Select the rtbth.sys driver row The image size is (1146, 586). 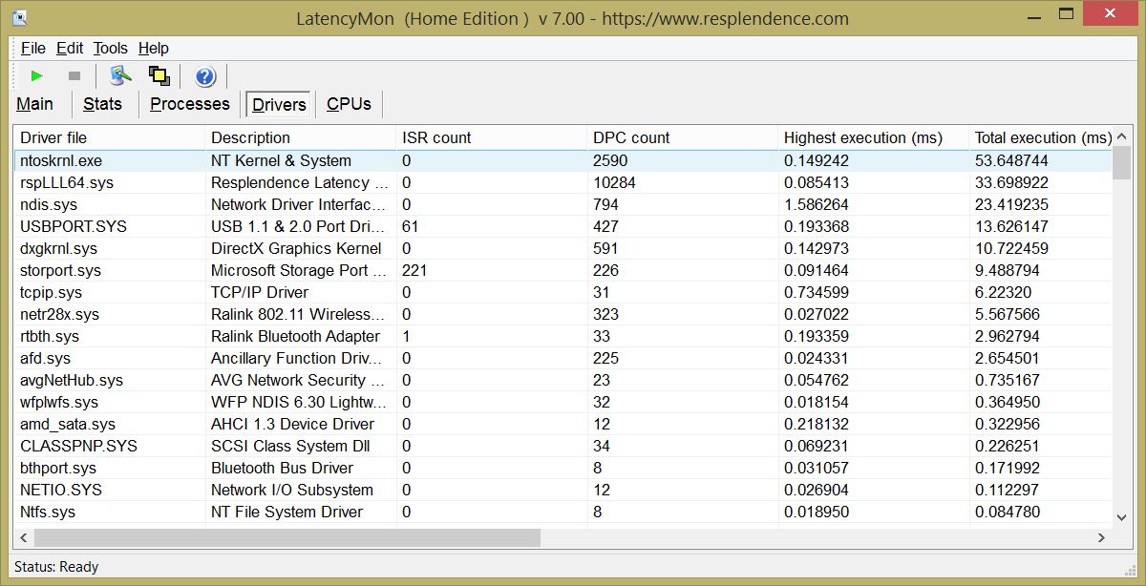pos(563,336)
